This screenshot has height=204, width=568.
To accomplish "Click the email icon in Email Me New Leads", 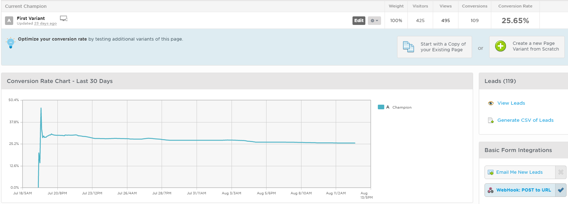I will pyautogui.click(x=491, y=172).
